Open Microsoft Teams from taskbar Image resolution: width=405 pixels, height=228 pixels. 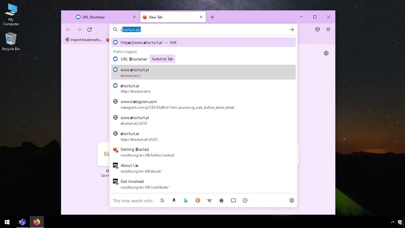[22, 222]
